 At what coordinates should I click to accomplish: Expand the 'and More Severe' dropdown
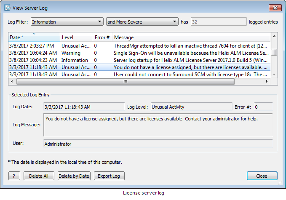[142, 22]
